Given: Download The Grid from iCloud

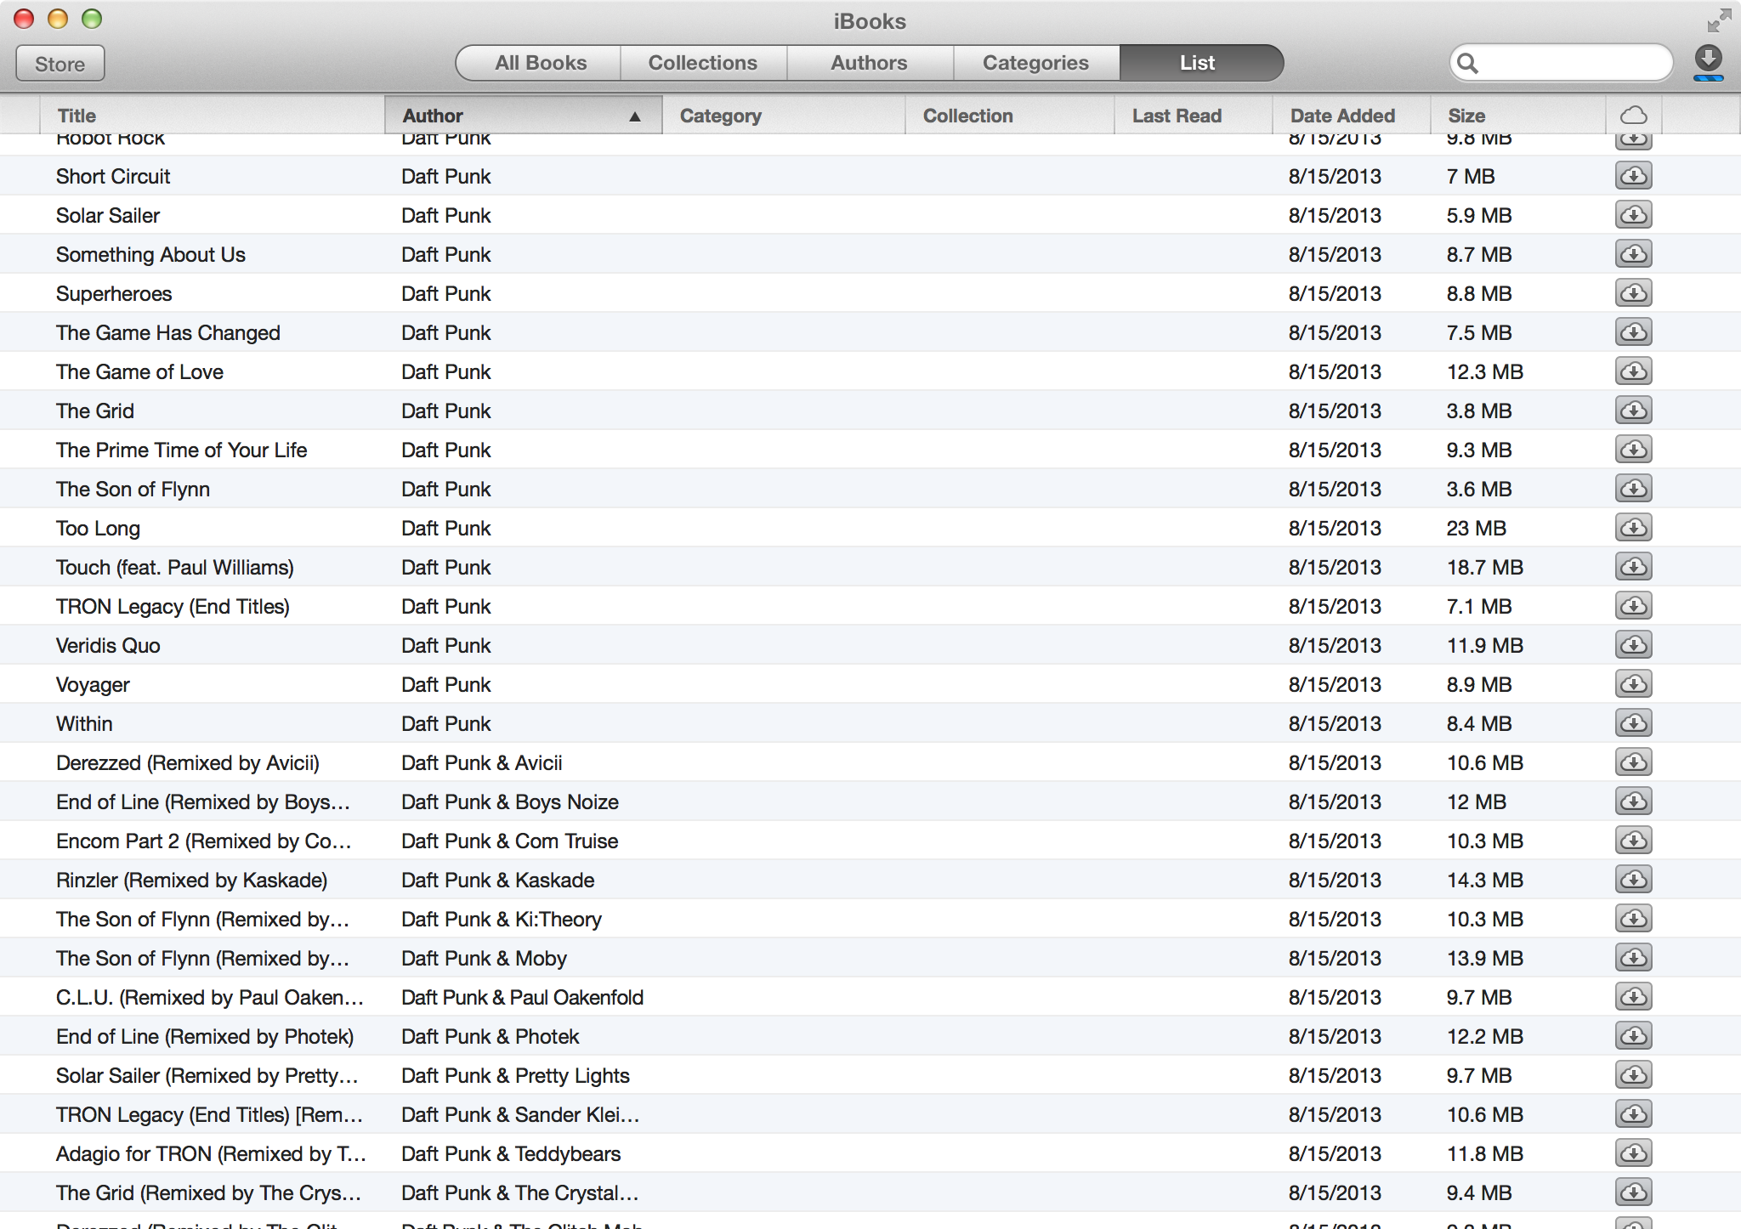Looking at the screenshot, I should tap(1633, 411).
